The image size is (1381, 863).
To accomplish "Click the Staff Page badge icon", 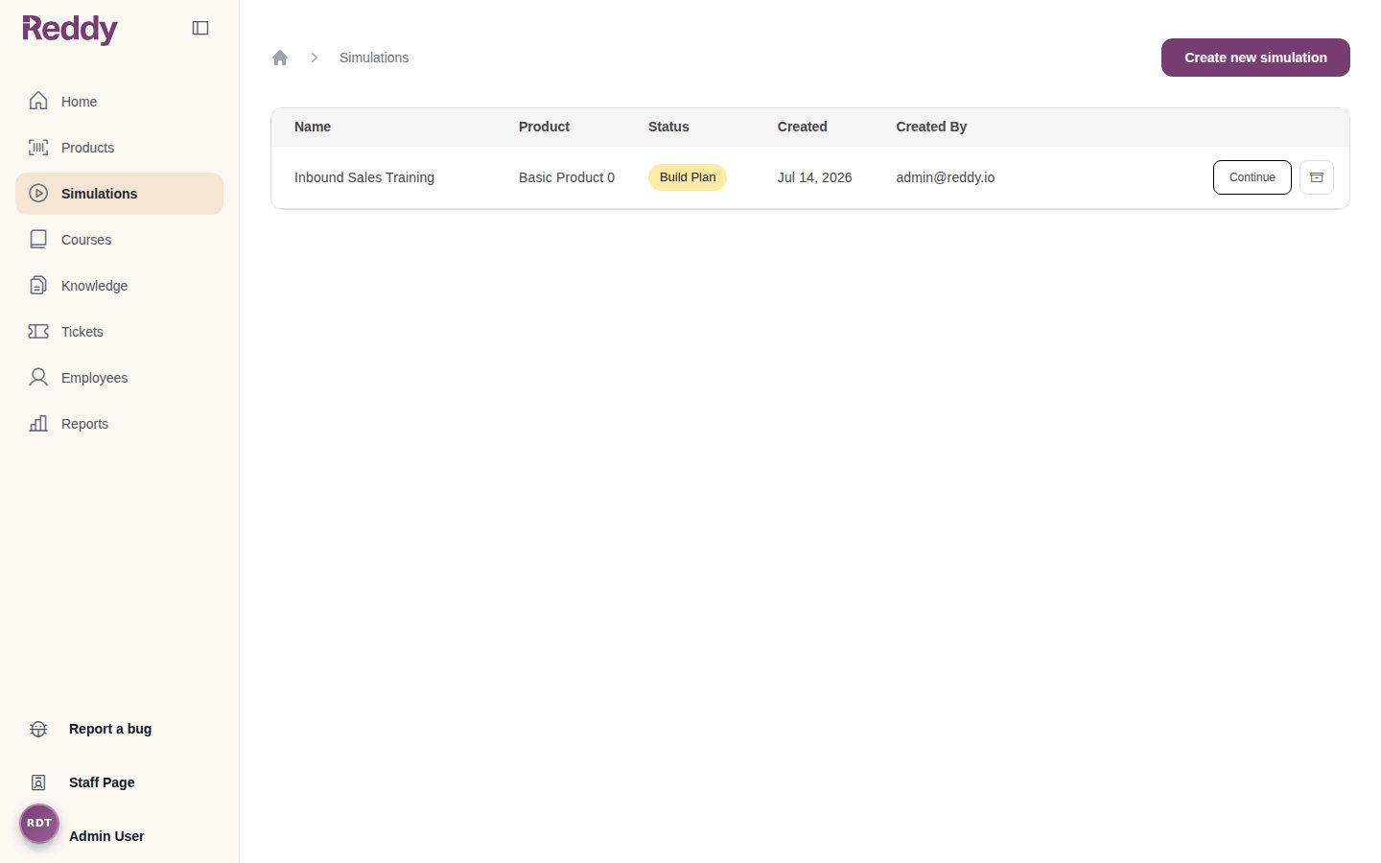I will 38,782.
